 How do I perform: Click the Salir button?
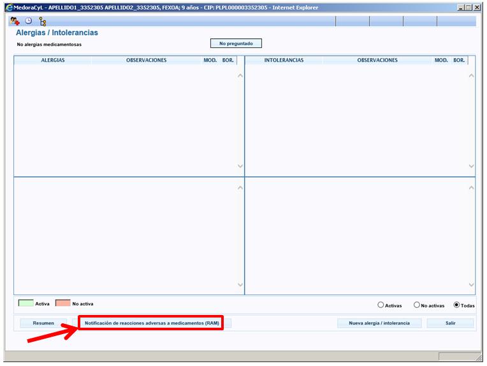(x=450, y=323)
